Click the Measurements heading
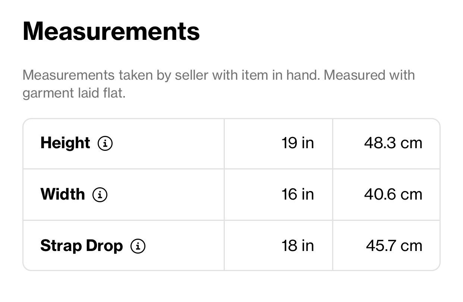Screen dimensions: 463x302 (111, 31)
